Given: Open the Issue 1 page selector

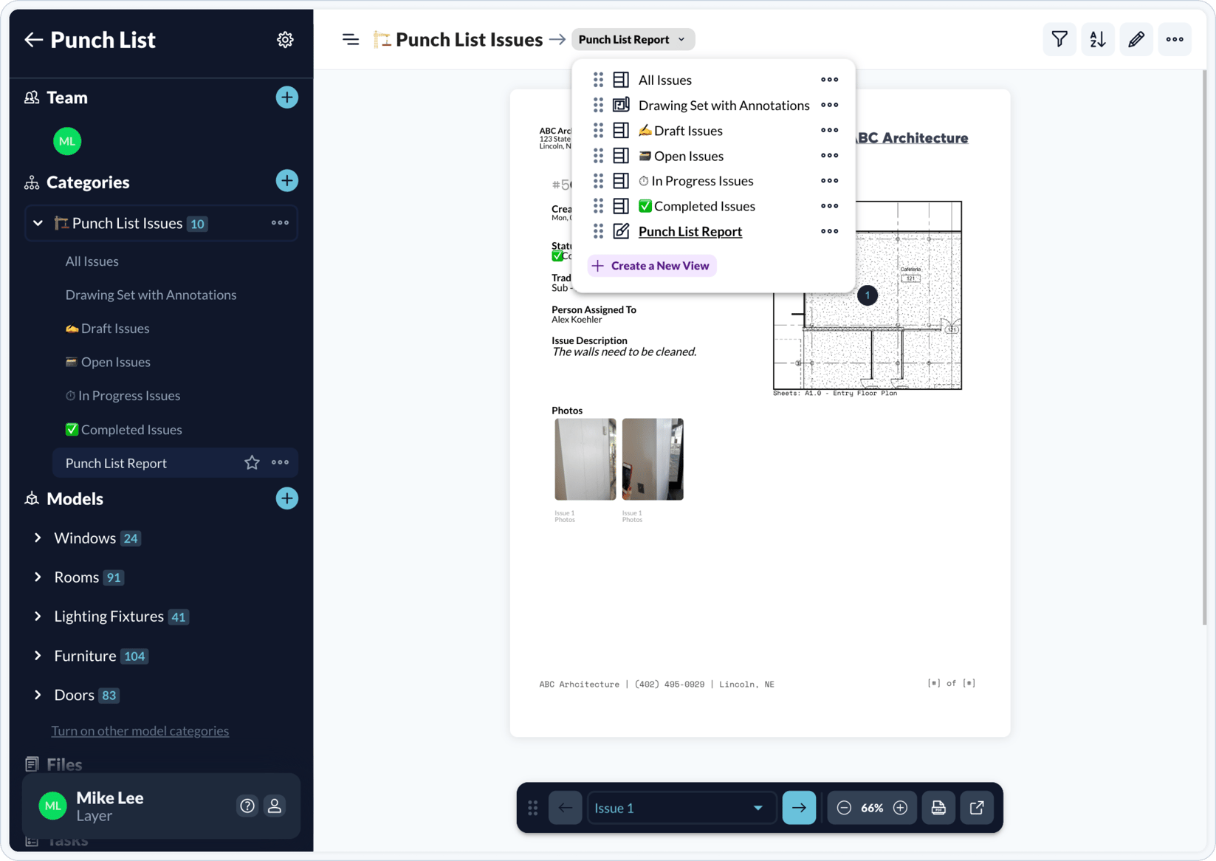Looking at the screenshot, I should coord(680,808).
